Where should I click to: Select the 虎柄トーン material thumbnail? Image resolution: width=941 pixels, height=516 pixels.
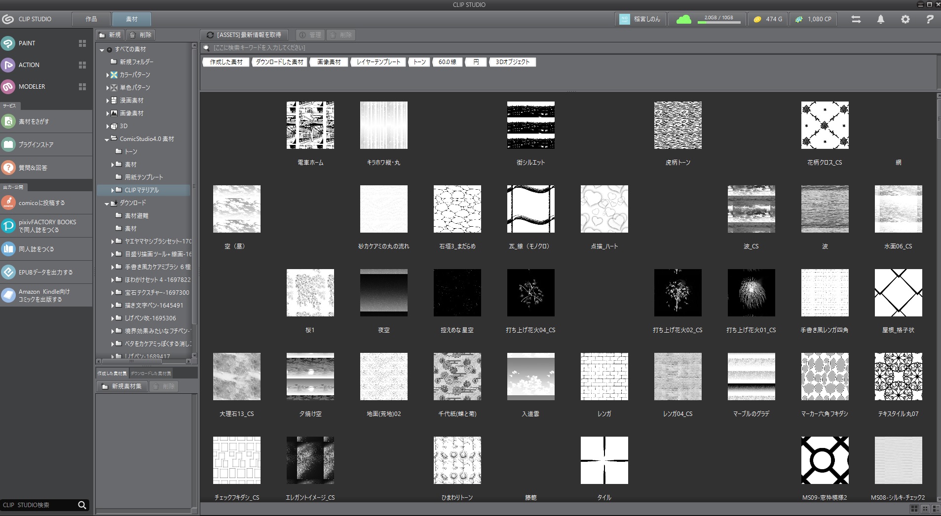(x=678, y=126)
